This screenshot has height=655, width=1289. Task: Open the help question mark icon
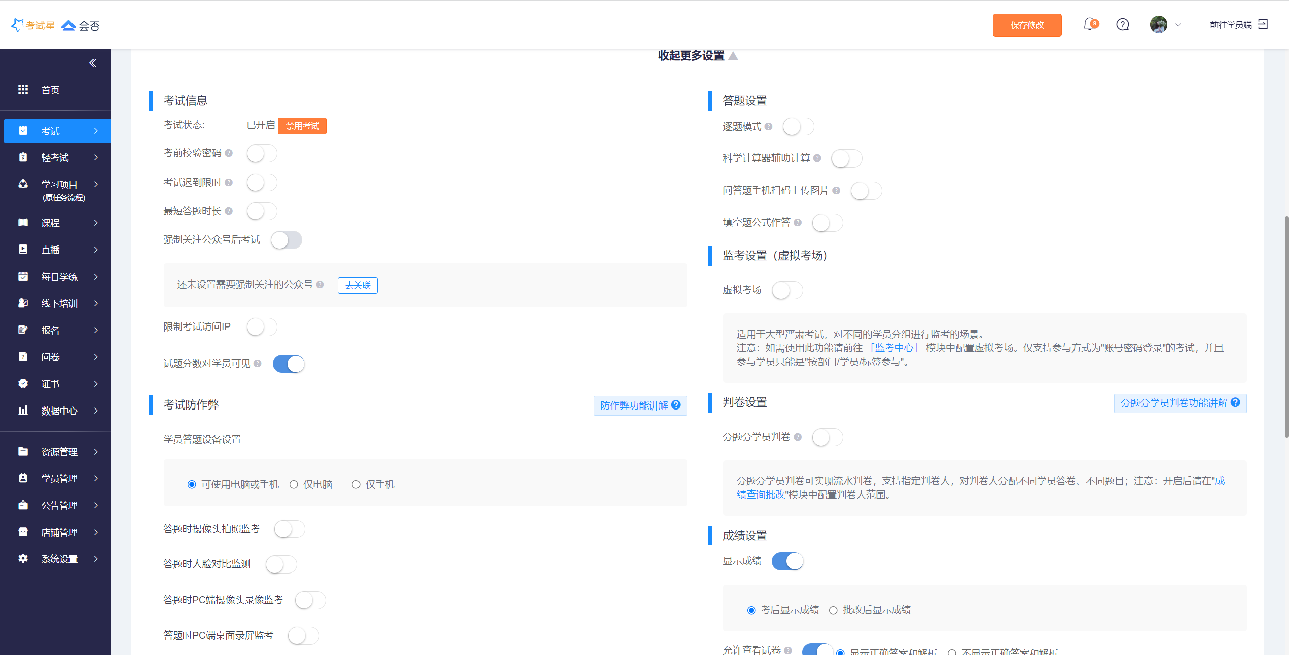point(1123,25)
